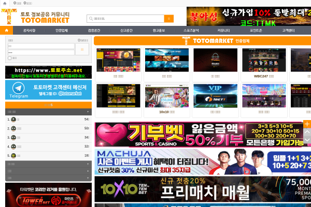The image size is (311, 207).
Task: Click the orange ranking header bar in sidebar
Action: point(48,105)
